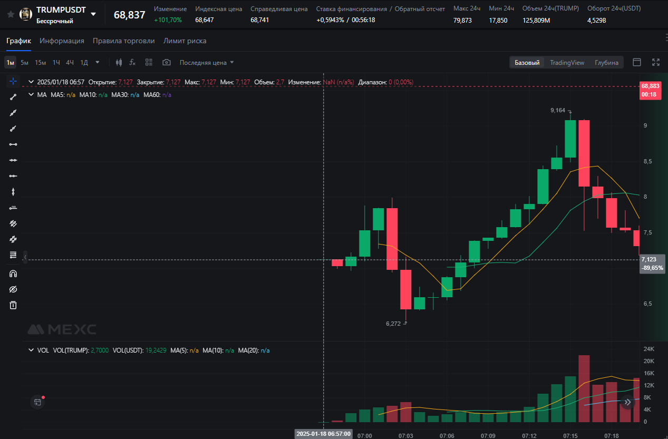Click the Индексная цена value 68,647
This screenshot has height=439, width=668.
click(x=204, y=20)
